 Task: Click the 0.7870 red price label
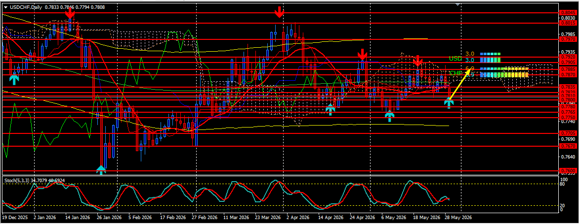(569, 75)
